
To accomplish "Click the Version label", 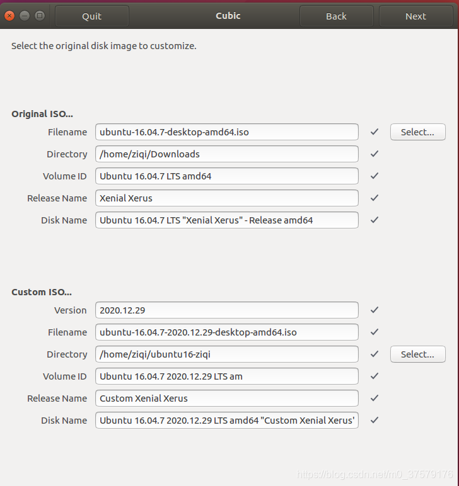I will (71, 310).
